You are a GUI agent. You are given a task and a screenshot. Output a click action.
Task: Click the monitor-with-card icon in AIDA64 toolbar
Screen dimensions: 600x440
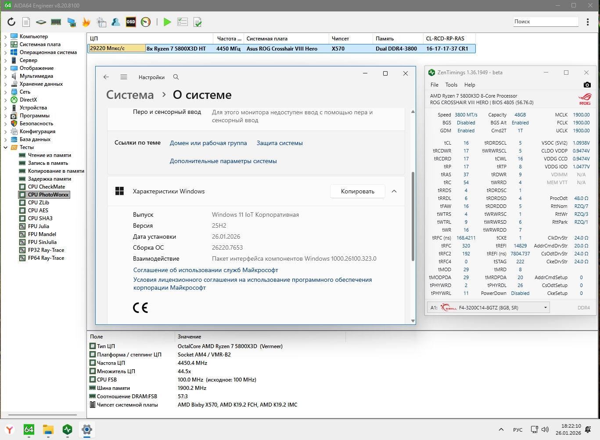click(x=72, y=22)
